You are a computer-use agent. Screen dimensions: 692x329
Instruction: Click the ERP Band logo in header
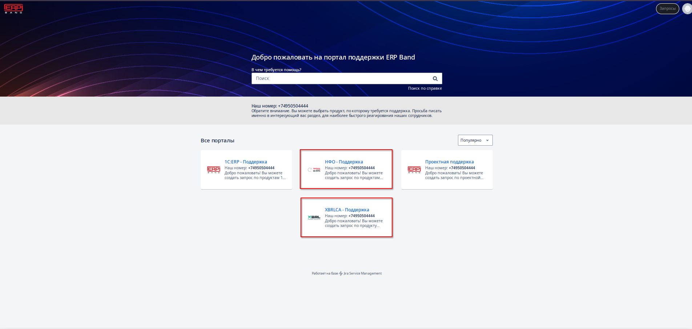coord(13,9)
